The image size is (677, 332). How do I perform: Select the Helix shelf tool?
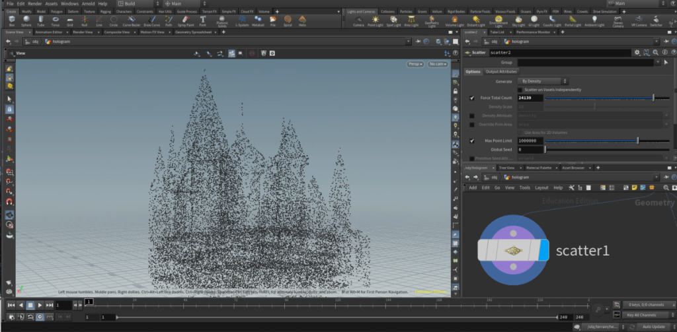(302, 20)
